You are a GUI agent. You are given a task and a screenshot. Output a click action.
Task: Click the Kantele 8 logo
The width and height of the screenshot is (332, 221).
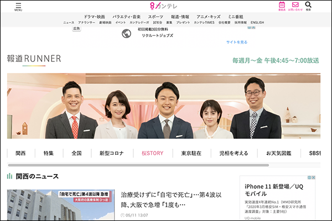coord(163,6)
